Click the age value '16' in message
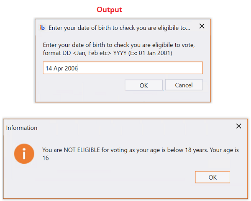The height and width of the screenshot is (201, 251). pyautogui.click(x=46, y=158)
